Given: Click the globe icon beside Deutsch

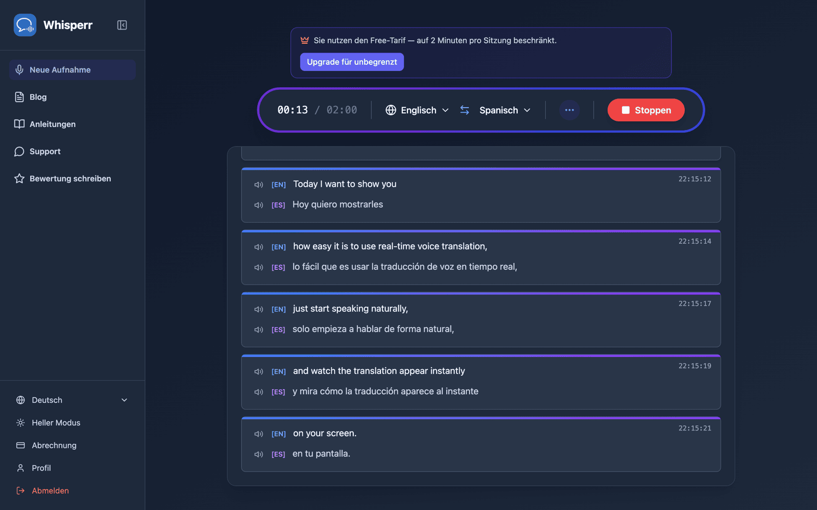Looking at the screenshot, I should point(20,400).
